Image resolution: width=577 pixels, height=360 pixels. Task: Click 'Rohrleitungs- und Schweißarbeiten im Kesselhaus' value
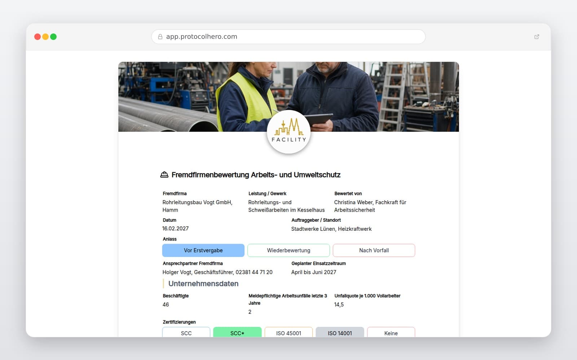click(286, 206)
